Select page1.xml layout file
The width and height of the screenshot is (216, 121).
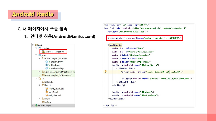point(53,92)
